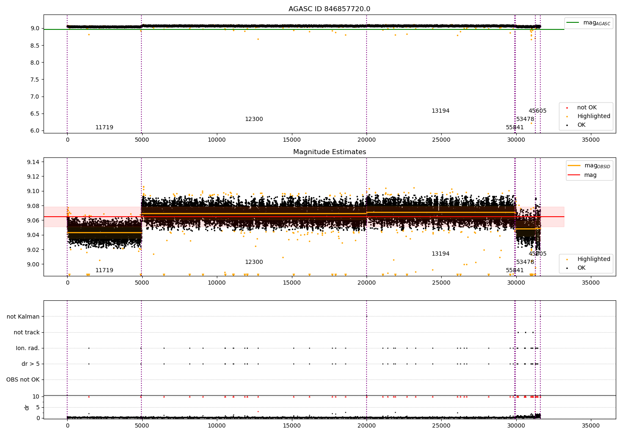The image size is (622, 435).
Task: Click 'not OK' legend entry in top plot
Action: 582,108
